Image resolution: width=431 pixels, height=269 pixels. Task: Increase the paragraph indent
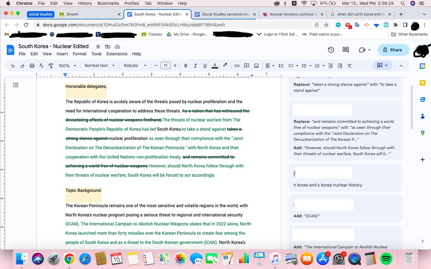click(340, 66)
